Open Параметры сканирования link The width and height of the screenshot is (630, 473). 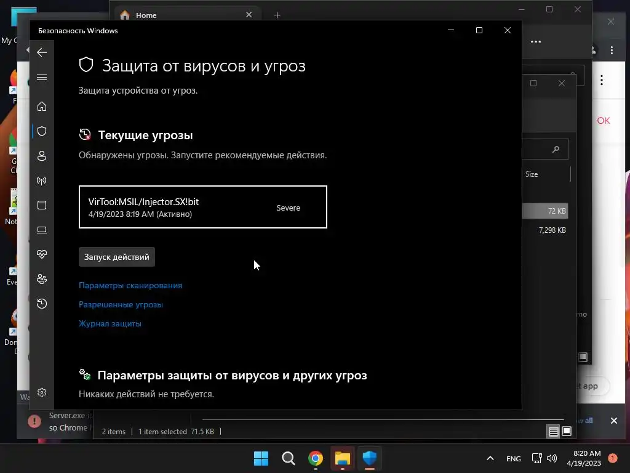(x=130, y=285)
